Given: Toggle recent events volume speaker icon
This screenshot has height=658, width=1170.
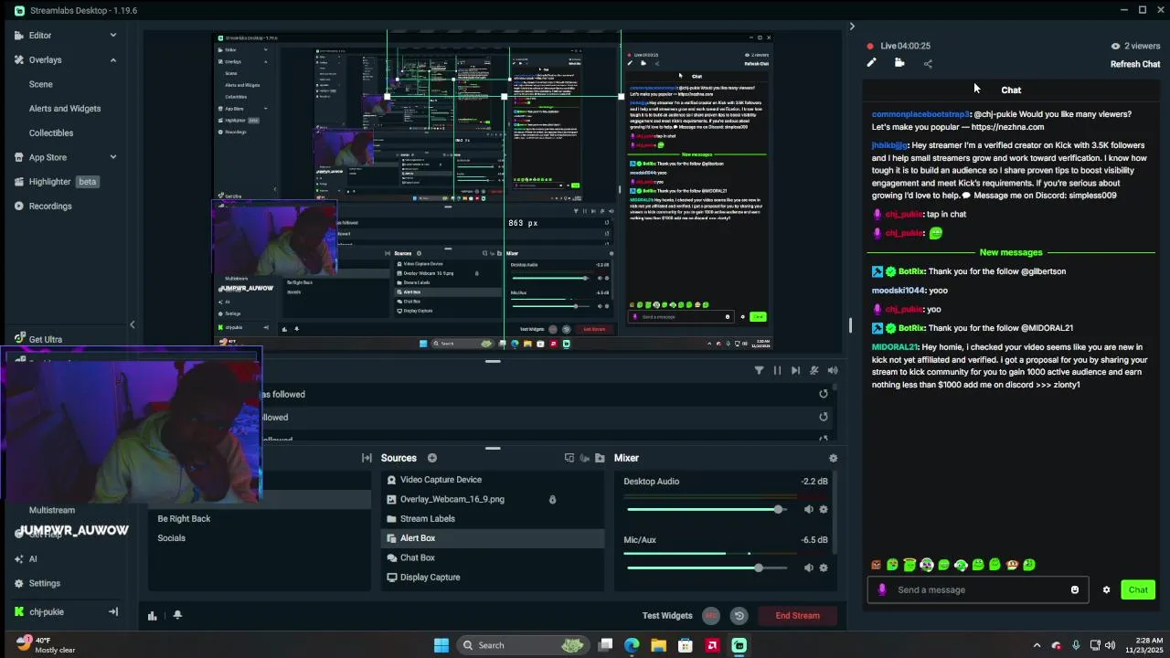Looking at the screenshot, I should (x=833, y=370).
